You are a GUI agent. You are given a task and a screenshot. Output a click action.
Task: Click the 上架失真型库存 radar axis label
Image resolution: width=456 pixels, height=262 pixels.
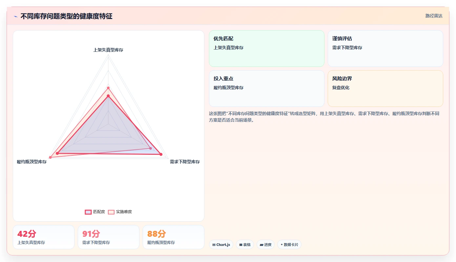(108, 50)
